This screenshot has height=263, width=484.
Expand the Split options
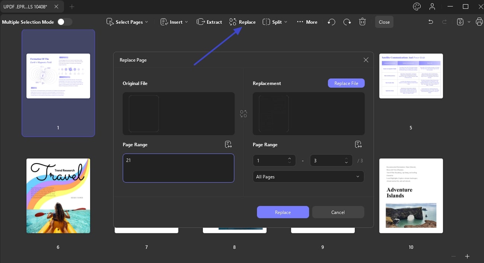coord(275,22)
